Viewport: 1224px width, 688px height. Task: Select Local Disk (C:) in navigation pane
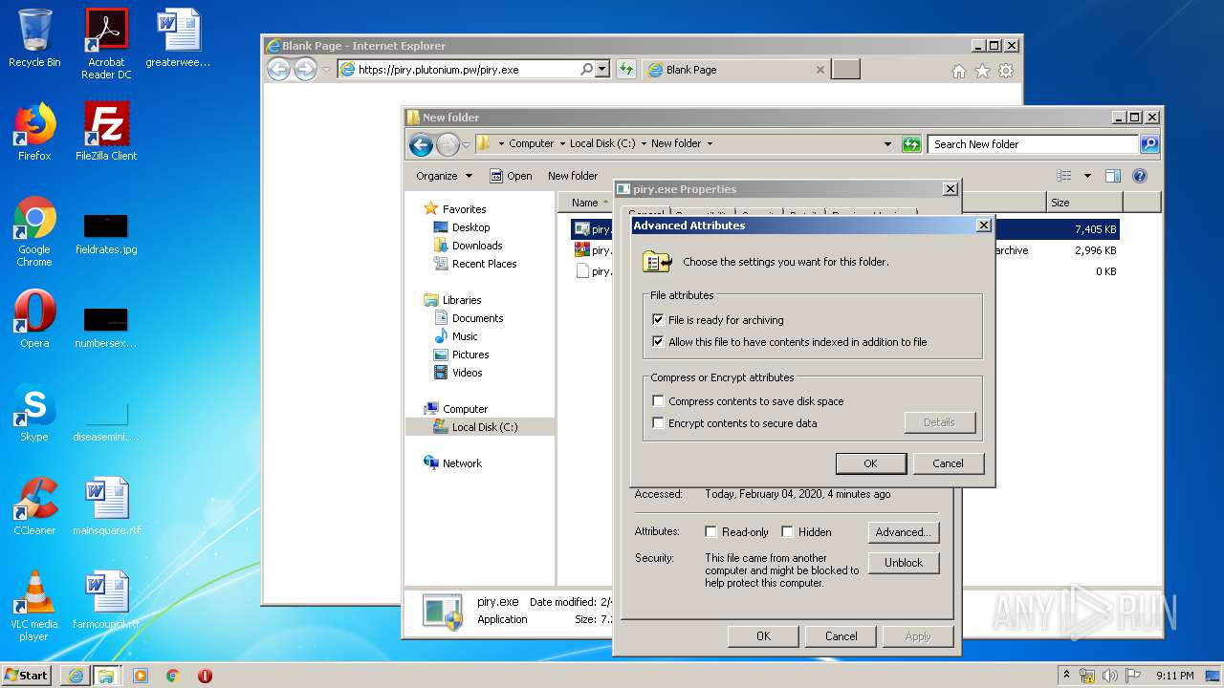pyautogui.click(x=485, y=427)
